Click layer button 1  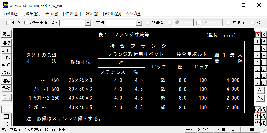coord(258,41)
